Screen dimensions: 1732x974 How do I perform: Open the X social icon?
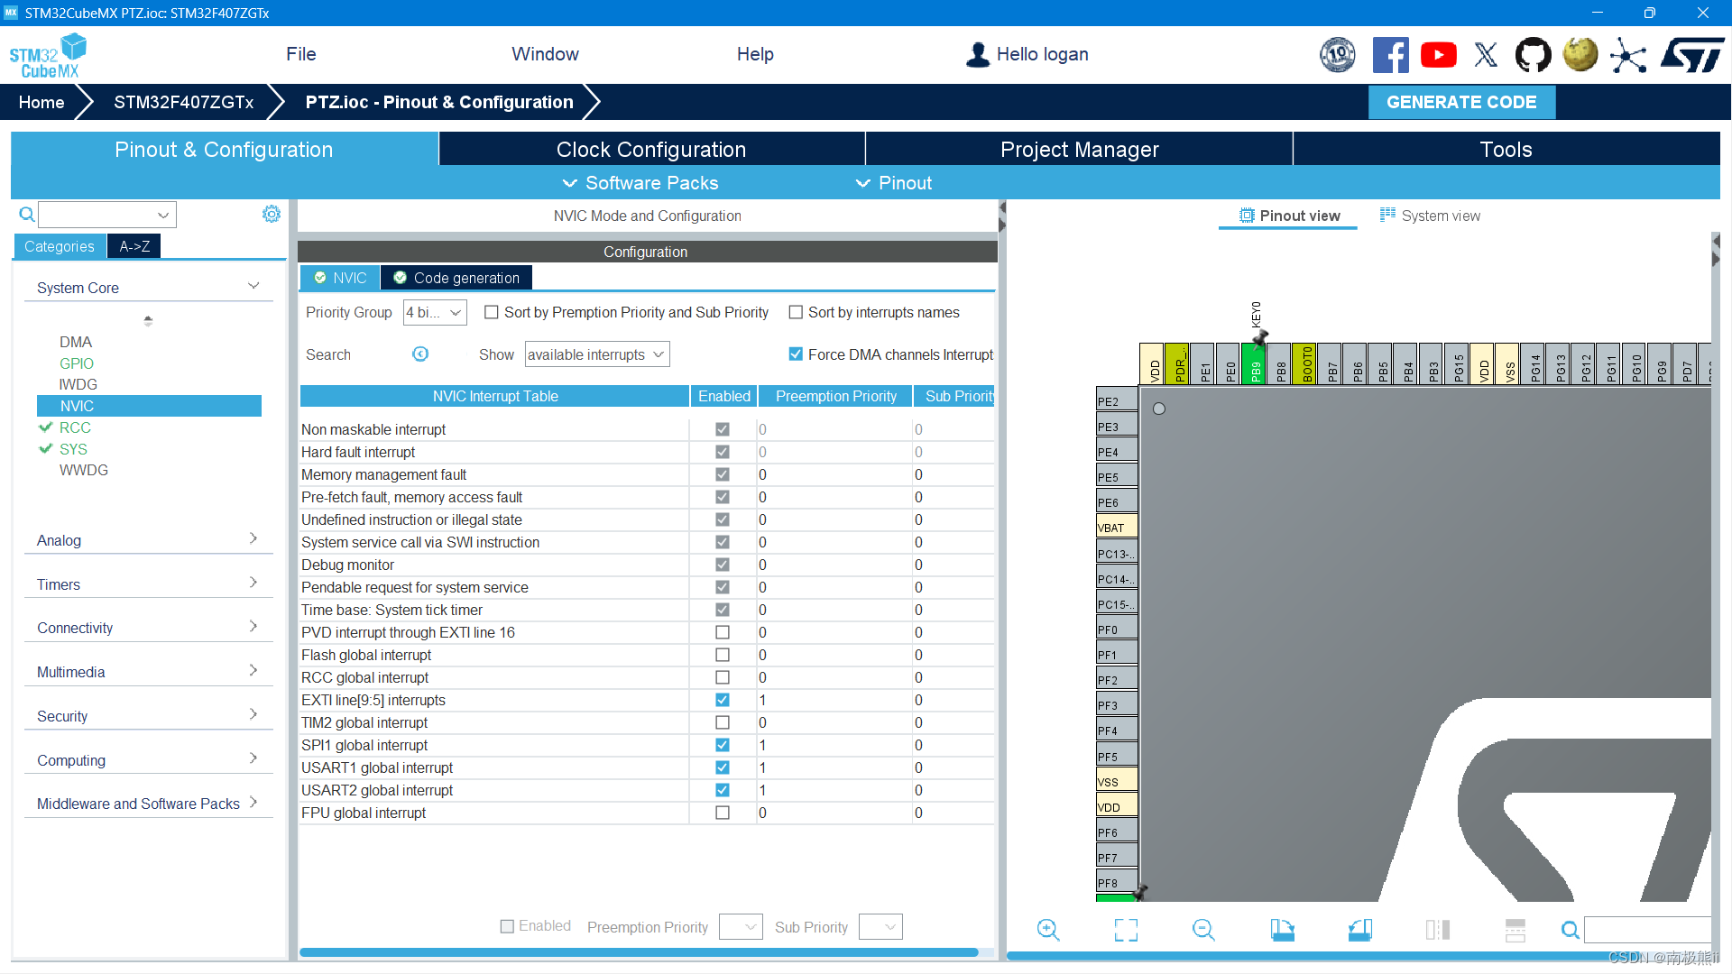(x=1486, y=55)
